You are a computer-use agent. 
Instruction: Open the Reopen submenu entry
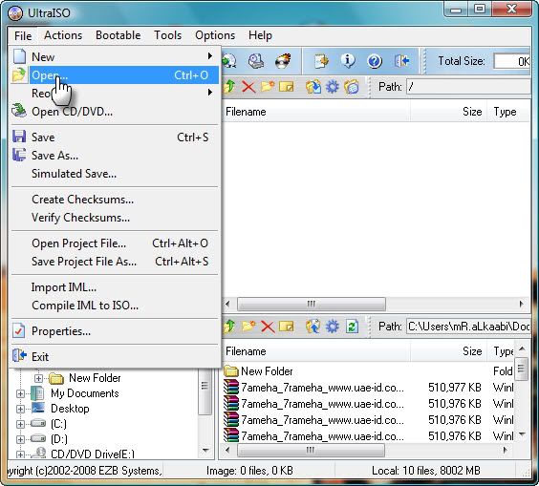click(x=115, y=93)
